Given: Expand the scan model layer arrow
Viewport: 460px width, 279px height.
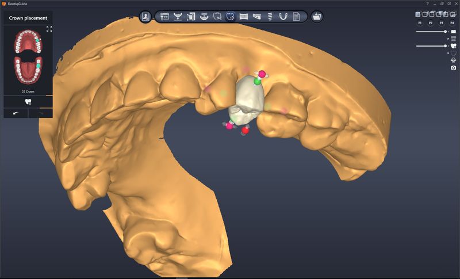Looking at the screenshot, I should [448, 31].
